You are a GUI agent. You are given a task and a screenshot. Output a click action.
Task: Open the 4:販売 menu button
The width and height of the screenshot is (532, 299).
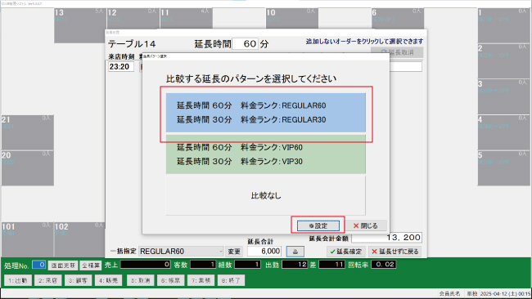(x=108, y=280)
